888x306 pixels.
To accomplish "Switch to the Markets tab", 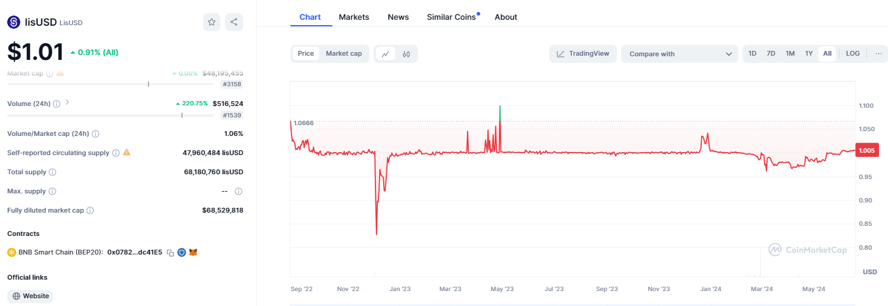I will click(354, 17).
